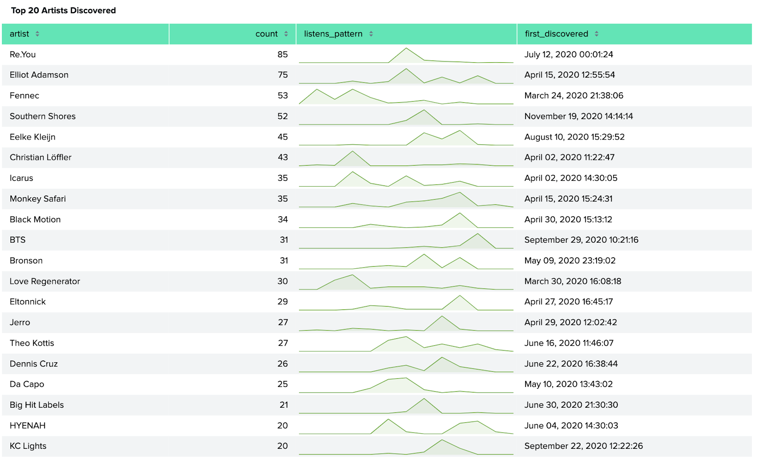
Task: Click date June 16, 2020 11:46:07
Action: tap(569, 343)
